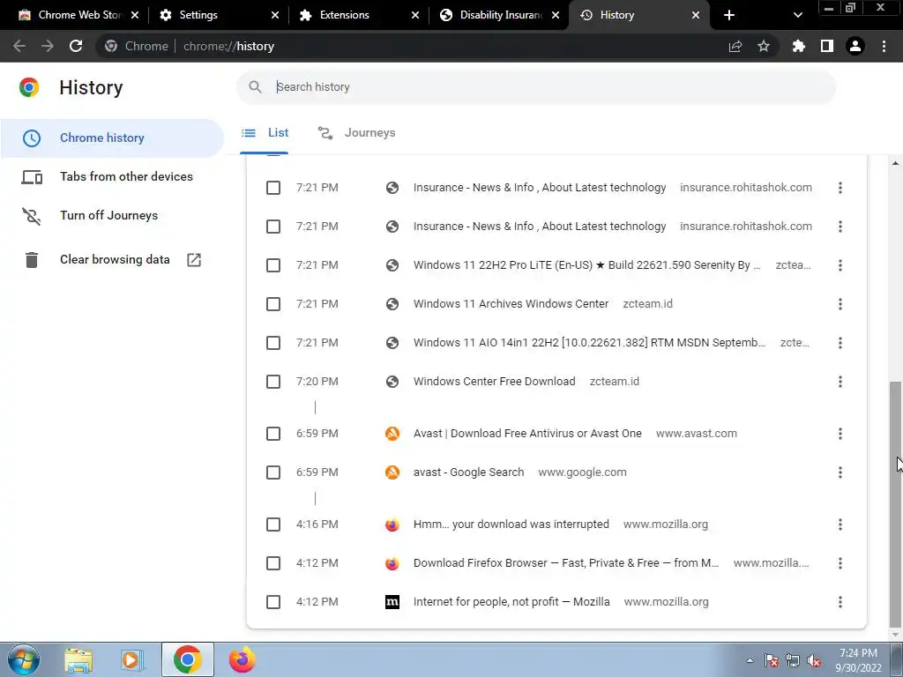This screenshot has width=903, height=677.
Task: Open actions menu for Windows 11 Archives entry
Action: [840, 304]
